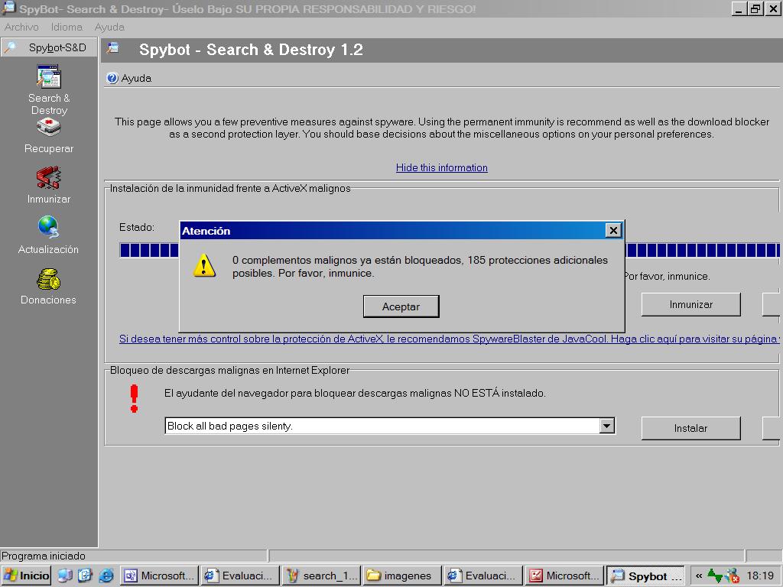The height and width of the screenshot is (587, 783).
Task: Show the desktop from quick launch
Action: point(65,576)
